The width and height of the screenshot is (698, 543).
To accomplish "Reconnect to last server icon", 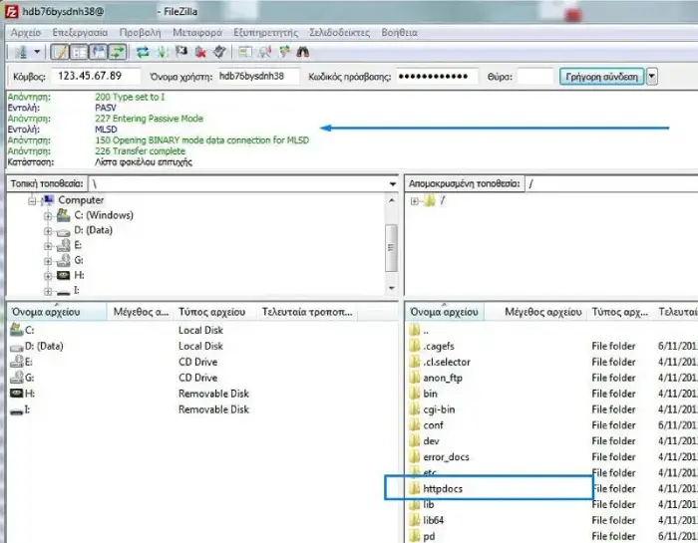I will click(219, 53).
